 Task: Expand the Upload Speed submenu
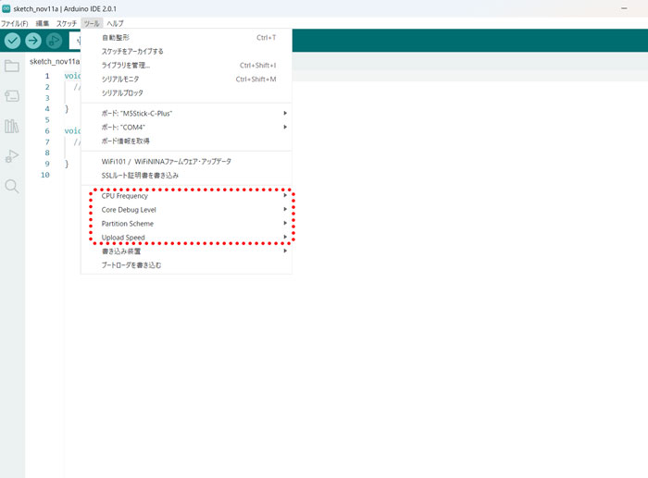[x=186, y=238]
